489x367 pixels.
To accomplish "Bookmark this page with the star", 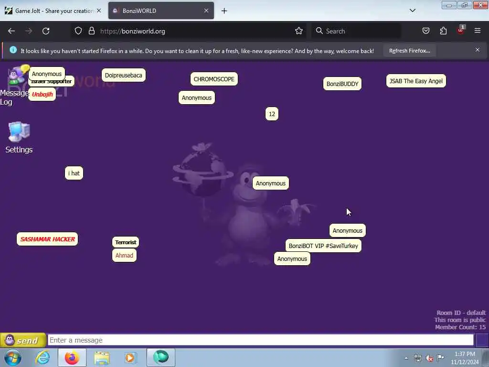I will click(299, 31).
